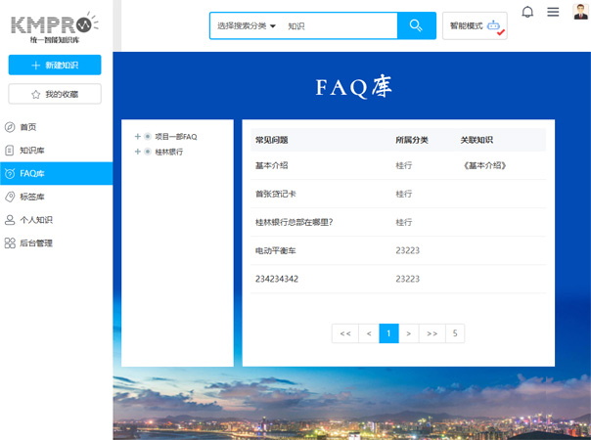The width and height of the screenshot is (591, 440).
Task: Open the 选择搜索分类 dropdown
Action: (246, 26)
